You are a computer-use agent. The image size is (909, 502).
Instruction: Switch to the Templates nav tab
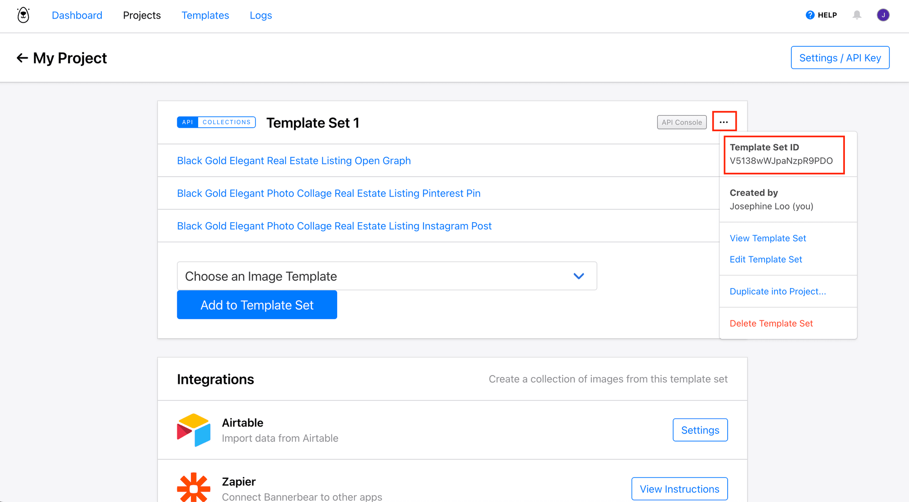click(x=205, y=15)
